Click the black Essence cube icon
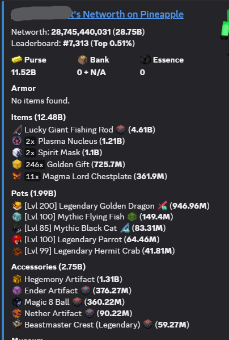Image resolution: width=229 pixels, height=340 pixels. [x=145, y=60]
